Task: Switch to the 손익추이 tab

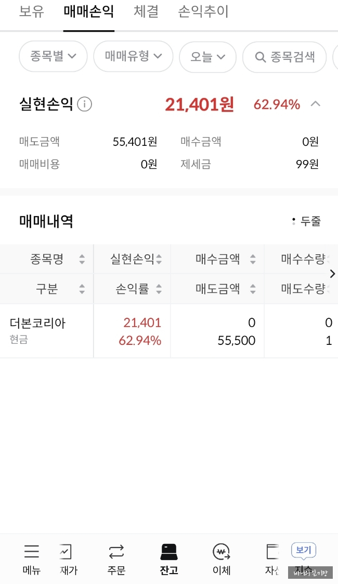Action: [203, 11]
